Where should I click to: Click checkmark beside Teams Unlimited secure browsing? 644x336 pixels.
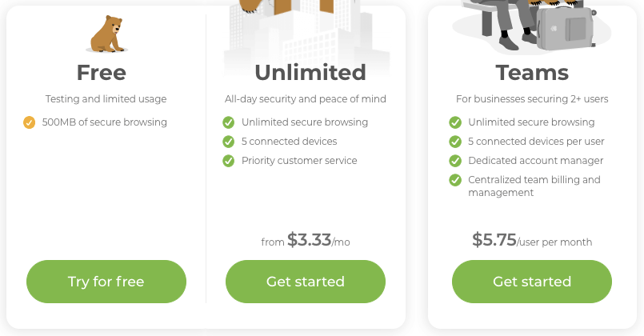455,122
